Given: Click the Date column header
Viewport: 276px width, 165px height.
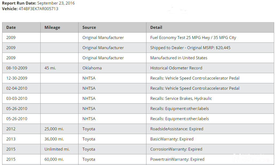Looking at the screenshot, I should pos(11,27).
